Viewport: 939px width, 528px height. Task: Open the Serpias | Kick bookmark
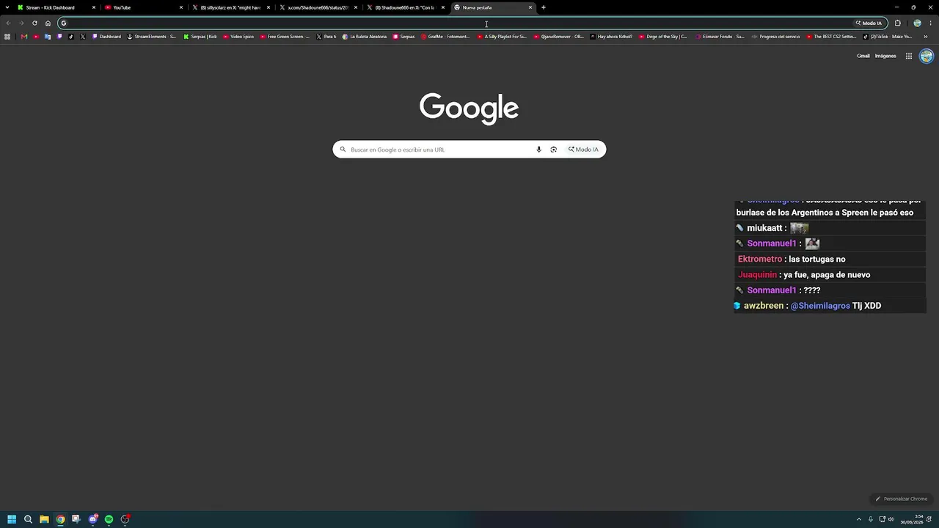click(200, 37)
